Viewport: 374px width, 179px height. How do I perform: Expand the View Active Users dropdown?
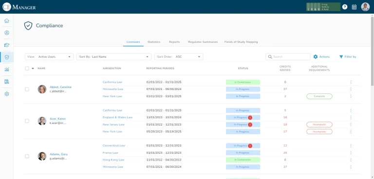coord(49,57)
